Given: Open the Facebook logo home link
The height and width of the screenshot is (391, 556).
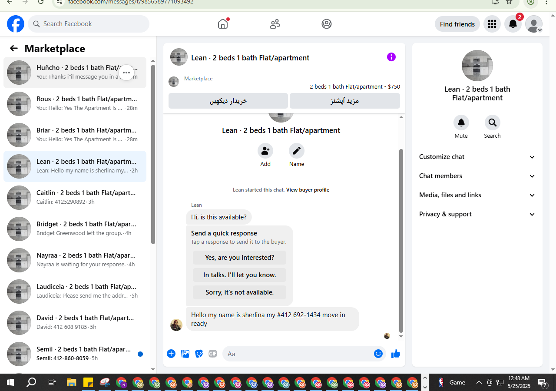Looking at the screenshot, I should (x=16, y=24).
